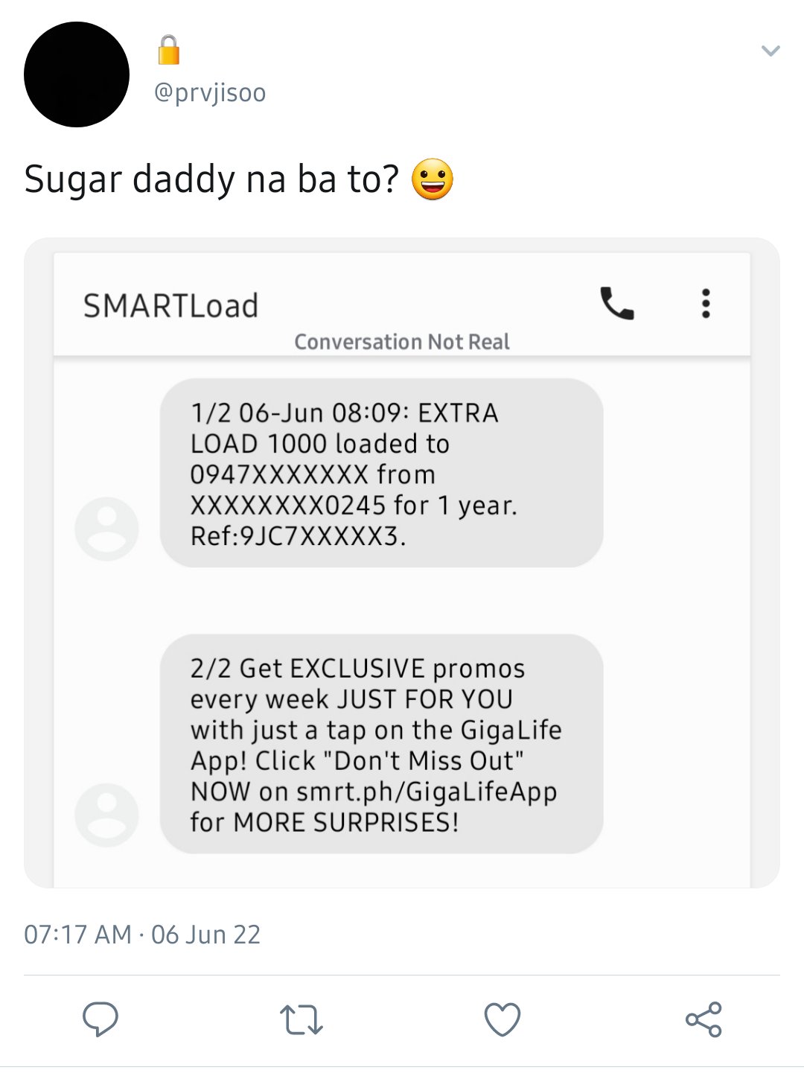804x1079 pixels.
Task: Like the tweet with the heart icon
Action: 502,1019
